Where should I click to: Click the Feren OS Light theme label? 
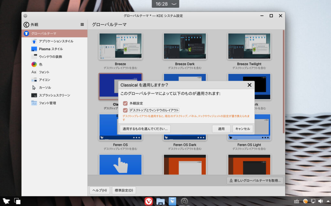249,145
